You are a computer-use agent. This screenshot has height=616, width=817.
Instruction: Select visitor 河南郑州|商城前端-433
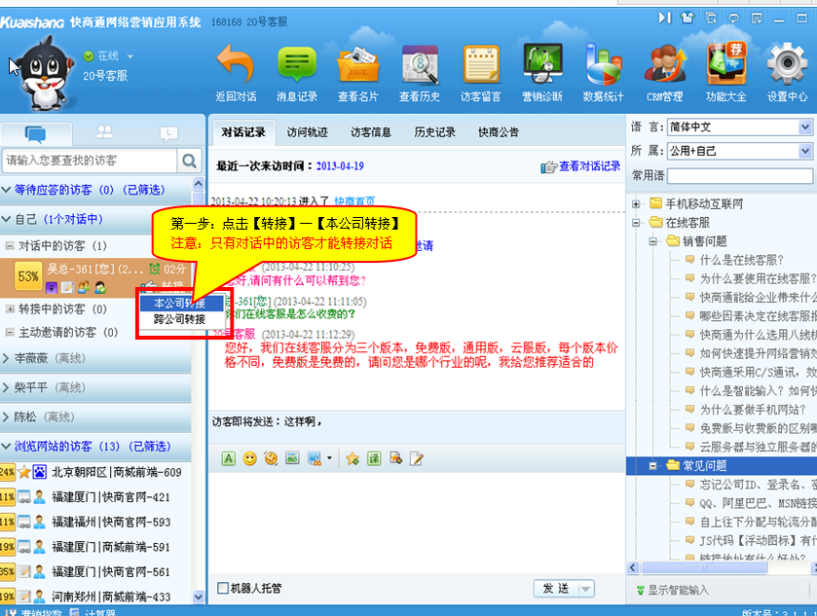coord(111,597)
